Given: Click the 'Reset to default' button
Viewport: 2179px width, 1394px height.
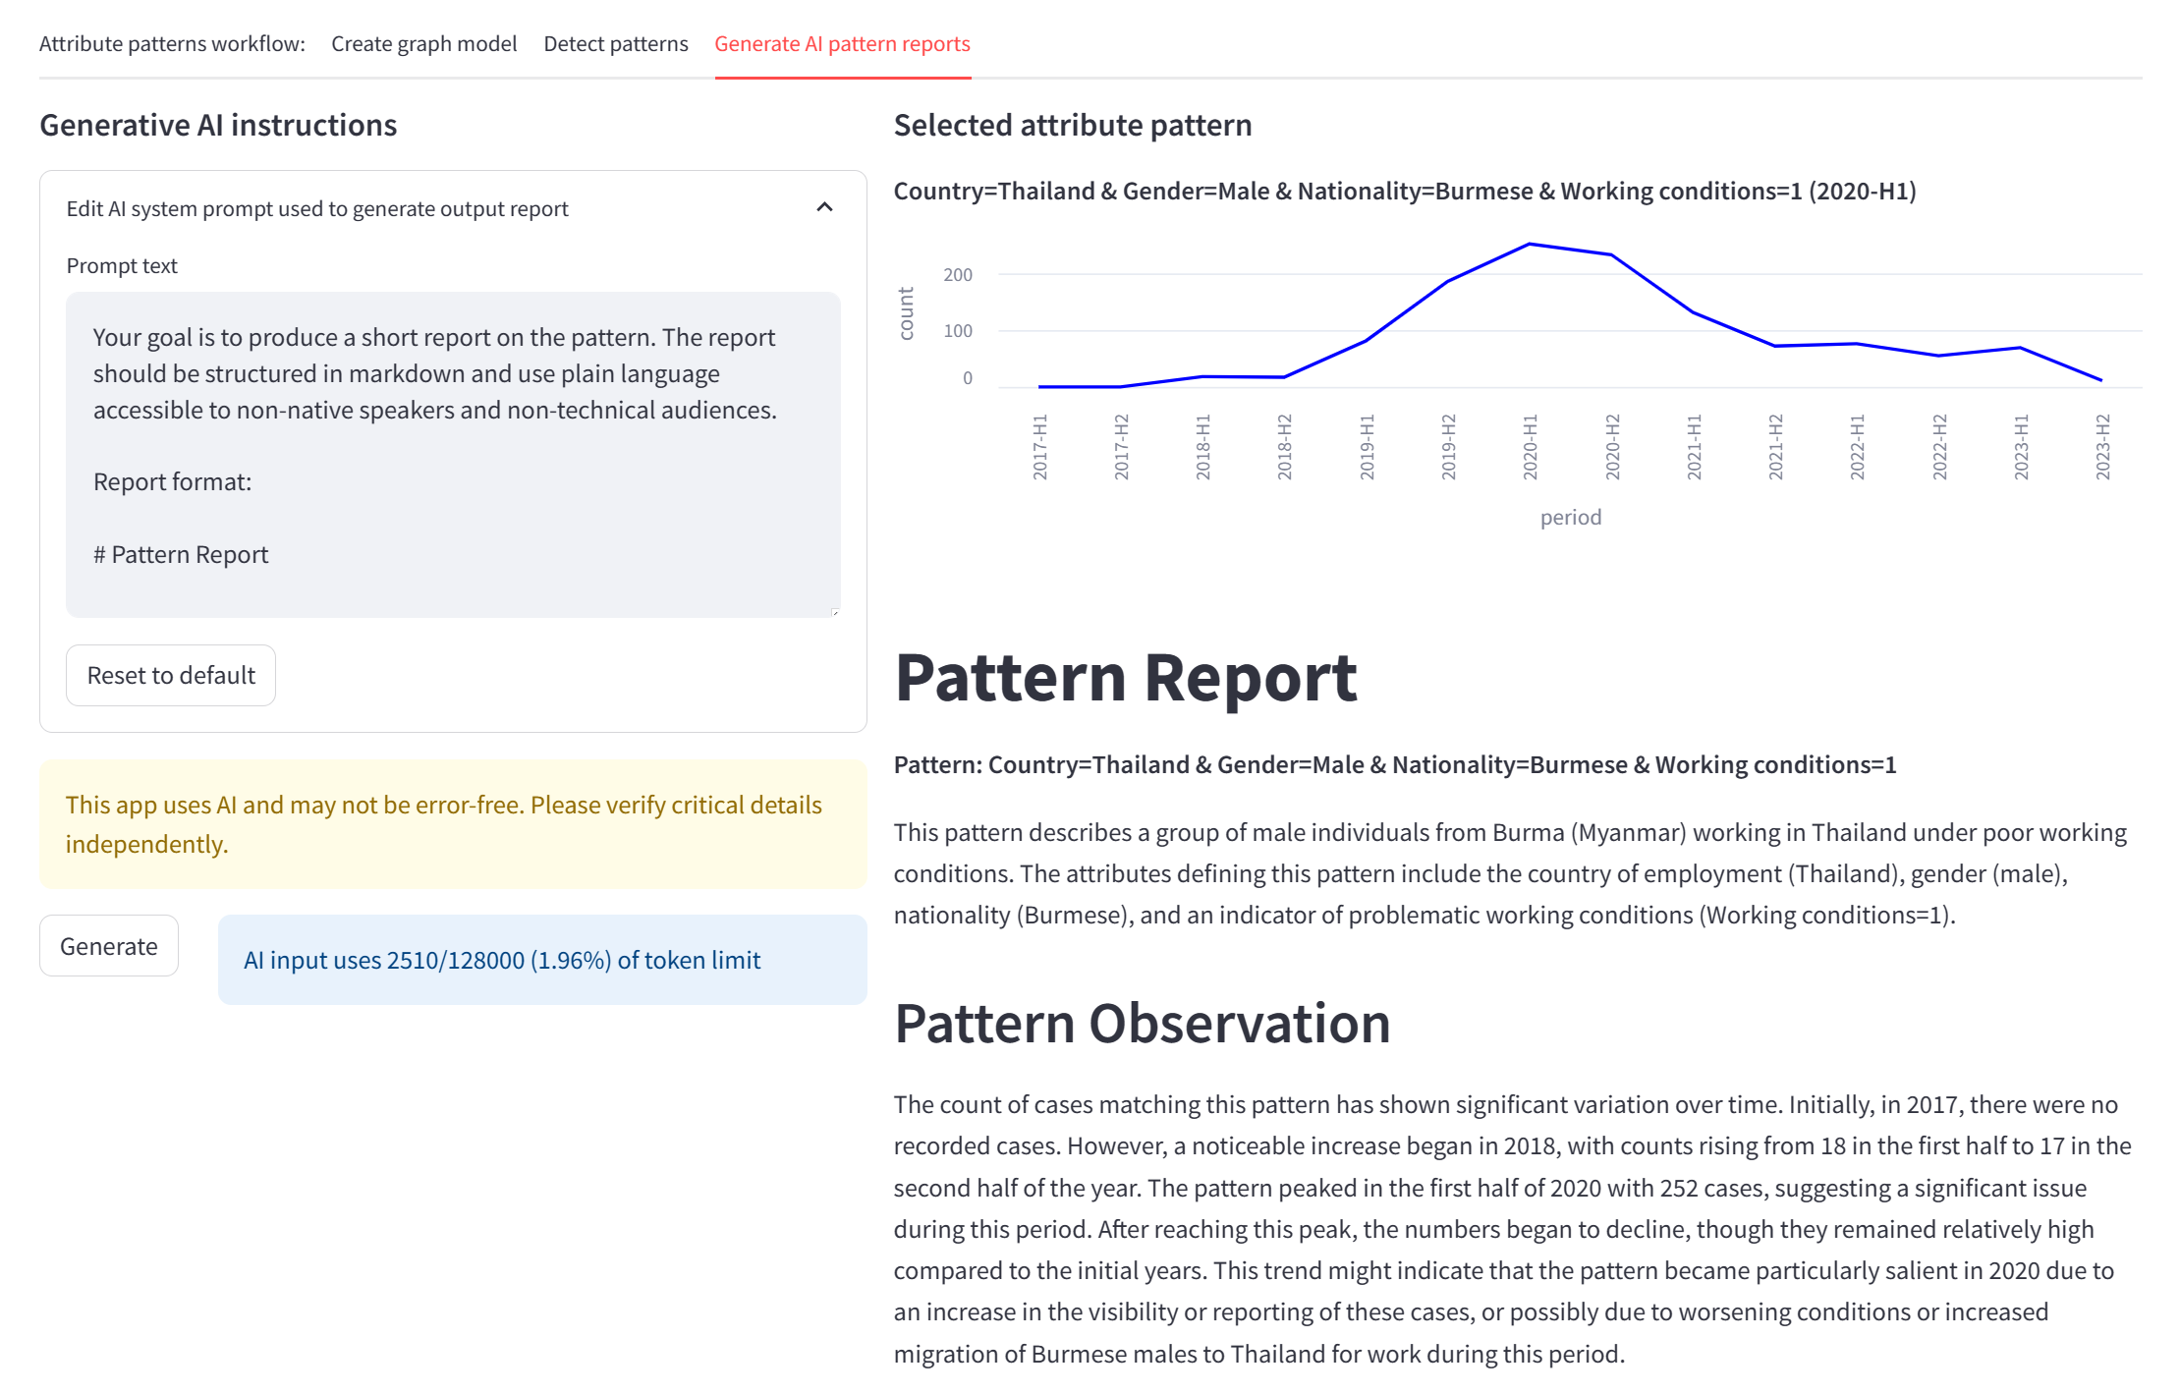Looking at the screenshot, I should coord(170,675).
